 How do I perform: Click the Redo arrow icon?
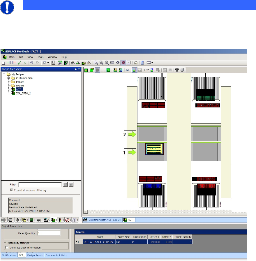[x=38, y=63]
